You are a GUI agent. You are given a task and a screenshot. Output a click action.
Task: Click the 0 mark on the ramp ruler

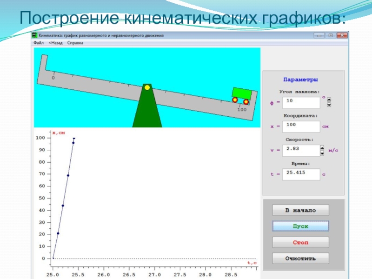point(53,78)
